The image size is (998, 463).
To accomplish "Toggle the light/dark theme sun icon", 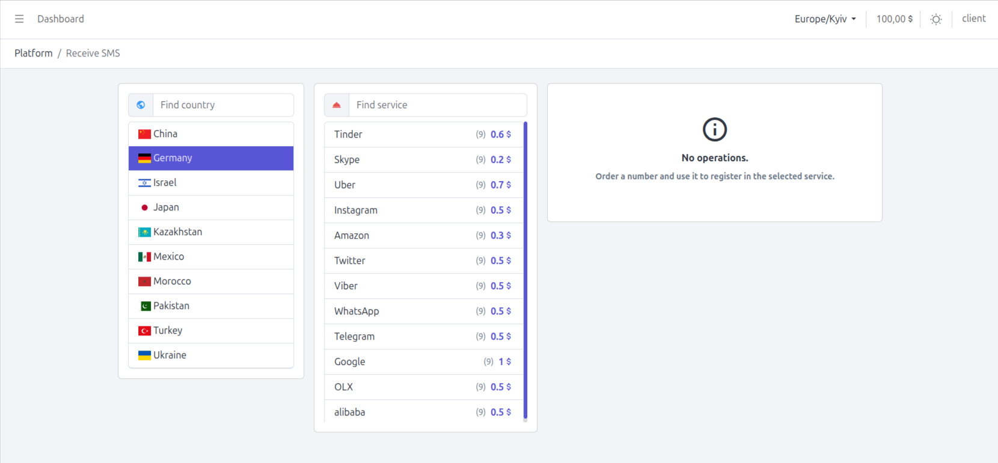I will [936, 19].
